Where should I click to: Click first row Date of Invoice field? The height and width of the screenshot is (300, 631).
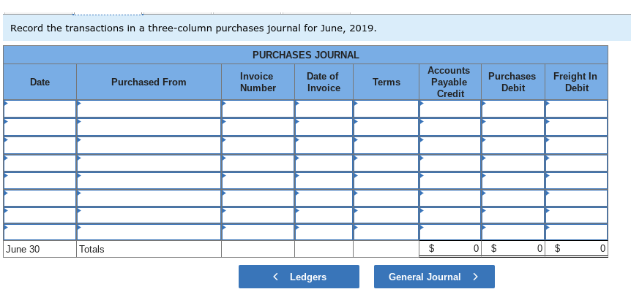pos(324,109)
